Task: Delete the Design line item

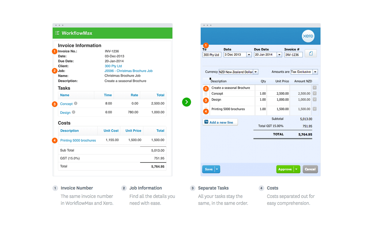Action: [x=315, y=100]
